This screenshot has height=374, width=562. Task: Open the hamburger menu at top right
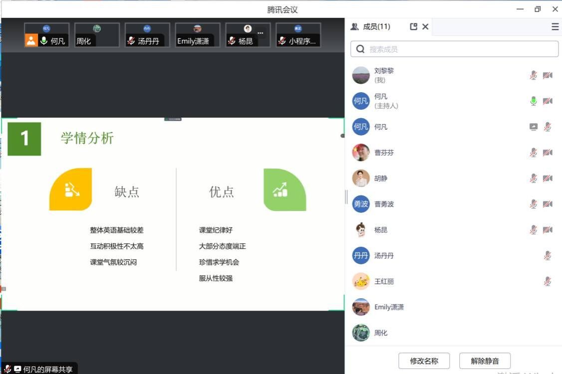pyautogui.click(x=555, y=27)
